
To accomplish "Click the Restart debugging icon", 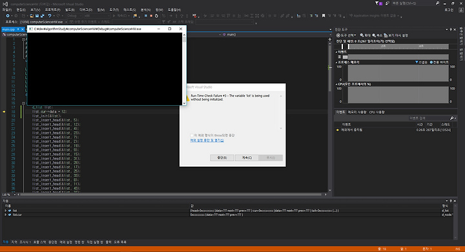I will (x=156, y=16).
